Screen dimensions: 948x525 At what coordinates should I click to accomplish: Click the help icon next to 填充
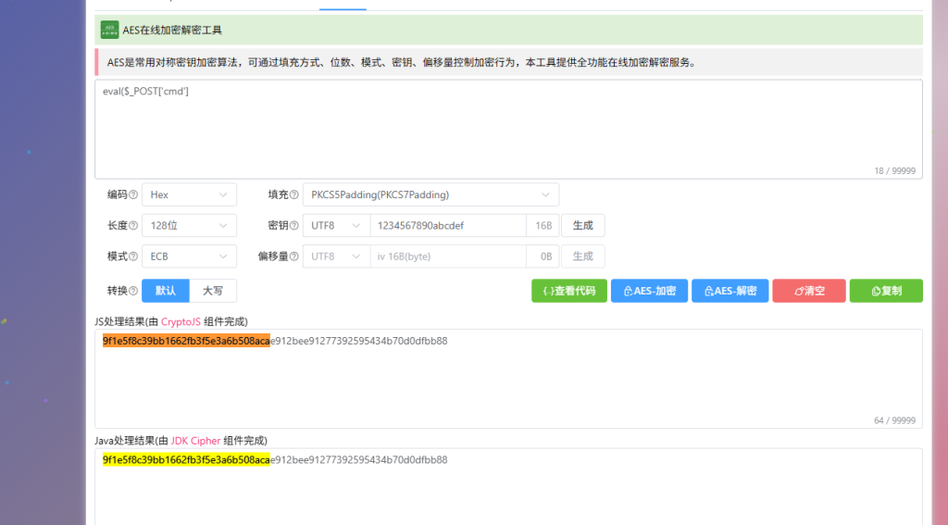pyautogui.click(x=294, y=195)
